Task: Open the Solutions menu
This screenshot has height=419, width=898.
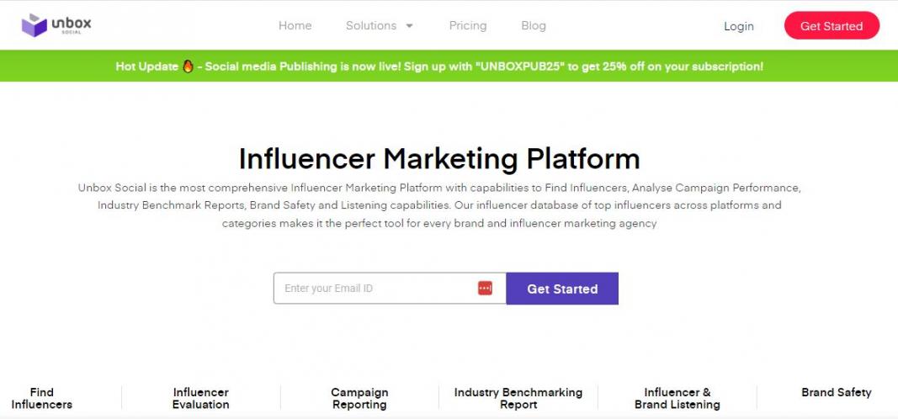Action: pos(371,25)
